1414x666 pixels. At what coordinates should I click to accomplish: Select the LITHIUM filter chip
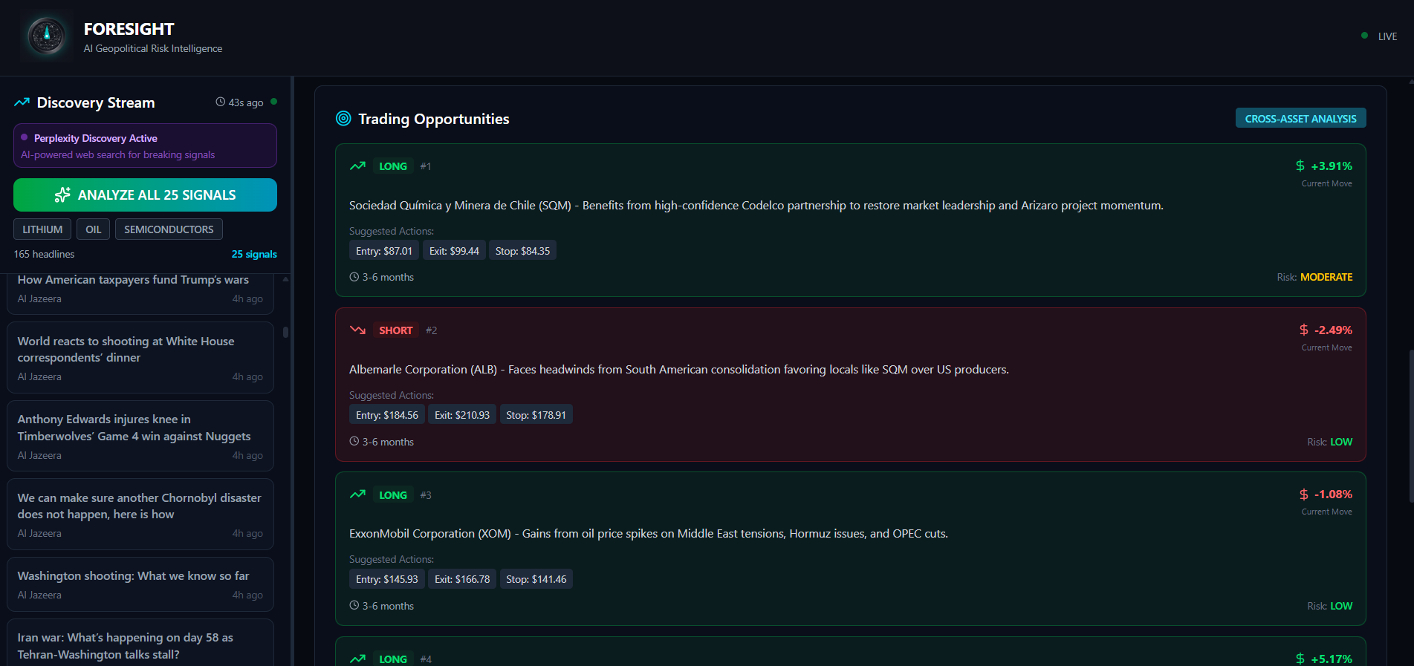[x=42, y=229]
